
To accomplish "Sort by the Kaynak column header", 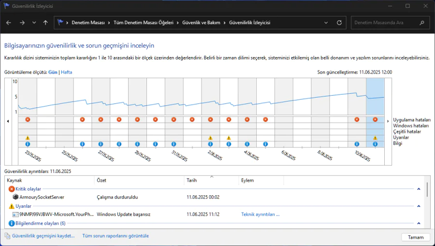I will click(x=50, y=180).
